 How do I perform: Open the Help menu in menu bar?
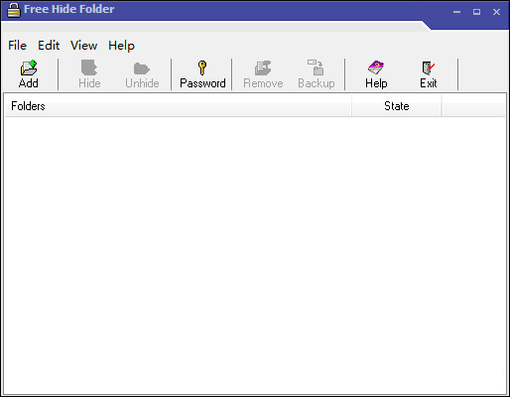121,46
